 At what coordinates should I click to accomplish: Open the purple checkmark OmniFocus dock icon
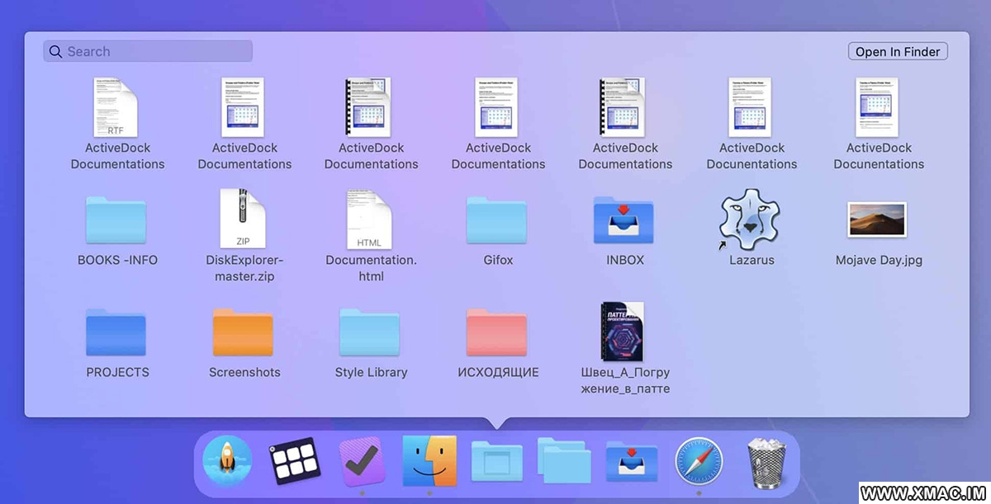click(x=362, y=460)
